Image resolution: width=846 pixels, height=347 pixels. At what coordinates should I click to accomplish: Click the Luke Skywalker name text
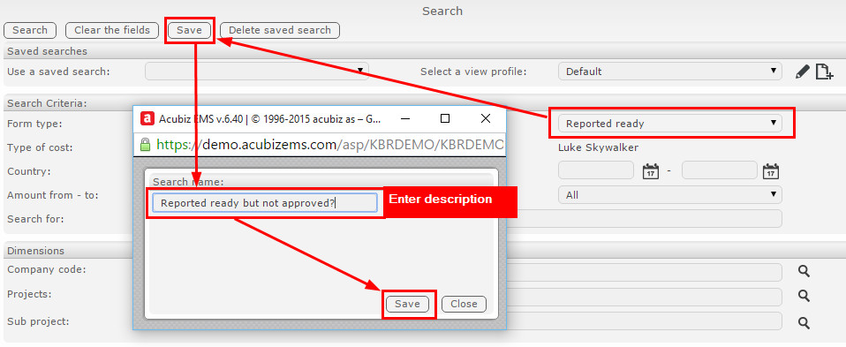coord(599,147)
